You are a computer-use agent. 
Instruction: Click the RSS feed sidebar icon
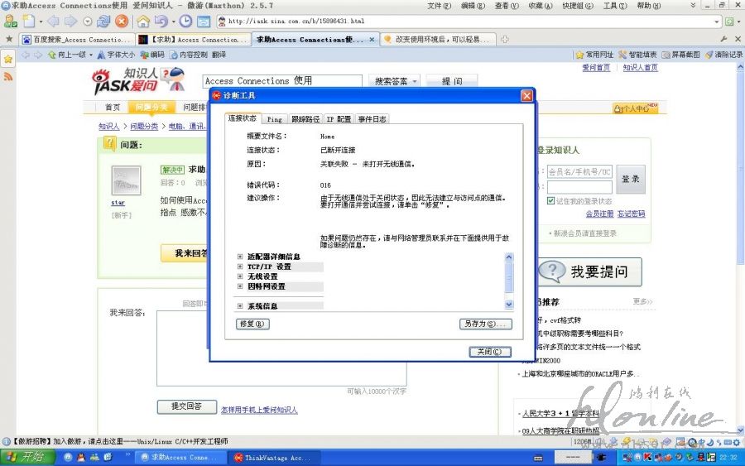pyautogui.click(x=8, y=76)
